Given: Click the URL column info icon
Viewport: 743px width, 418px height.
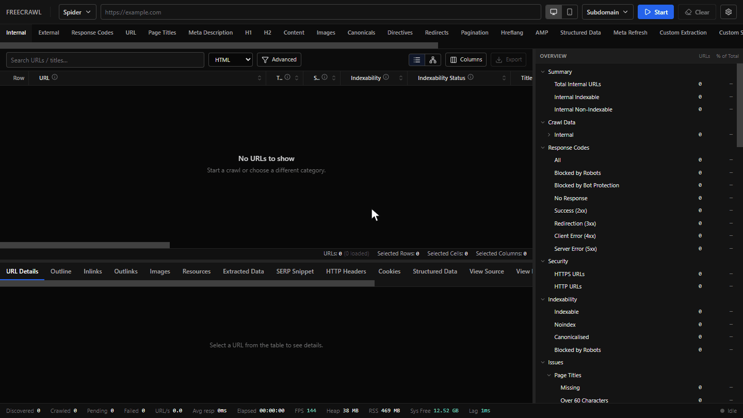Looking at the screenshot, I should pos(55,77).
